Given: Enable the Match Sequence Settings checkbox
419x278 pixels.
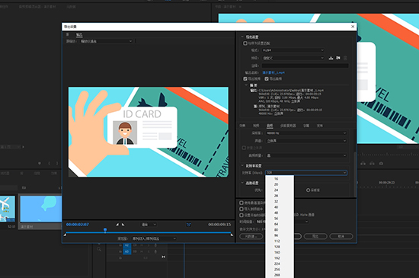Looking at the screenshot, I should point(245,43).
